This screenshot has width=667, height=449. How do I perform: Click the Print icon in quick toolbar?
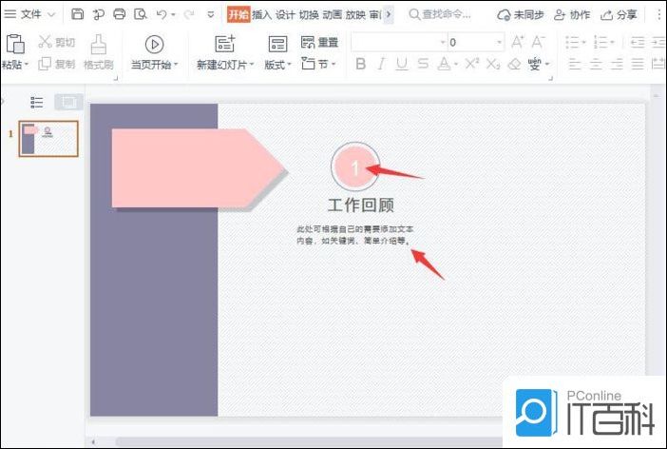(120, 14)
